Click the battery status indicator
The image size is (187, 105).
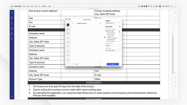pyautogui.click(x=156, y=6)
